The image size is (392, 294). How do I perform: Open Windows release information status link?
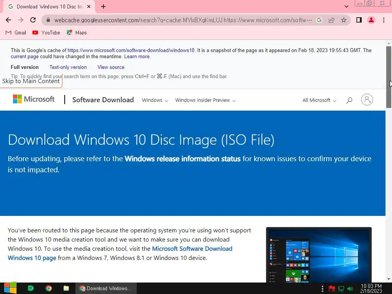pyautogui.click(x=183, y=159)
